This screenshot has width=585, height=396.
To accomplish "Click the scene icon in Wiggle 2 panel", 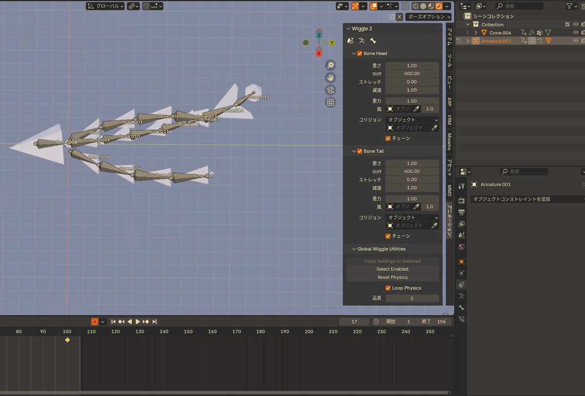I will tap(350, 41).
